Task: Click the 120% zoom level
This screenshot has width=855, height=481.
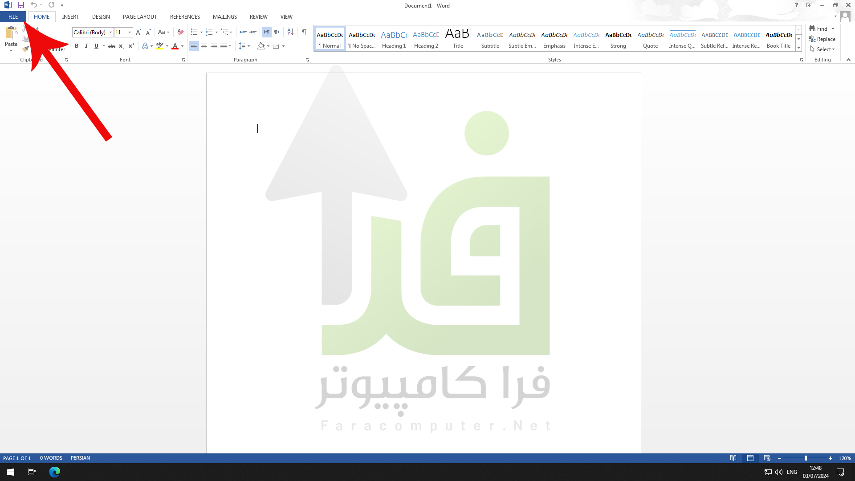Action: click(845, 458)
